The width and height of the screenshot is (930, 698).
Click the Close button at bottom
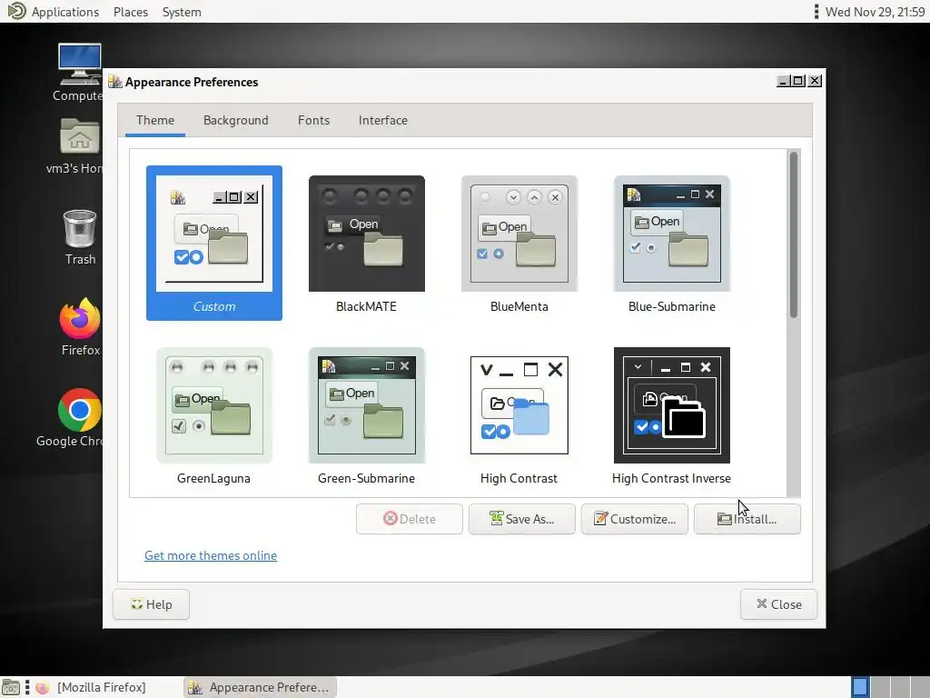pyautogui.click(x=778, y=604)
